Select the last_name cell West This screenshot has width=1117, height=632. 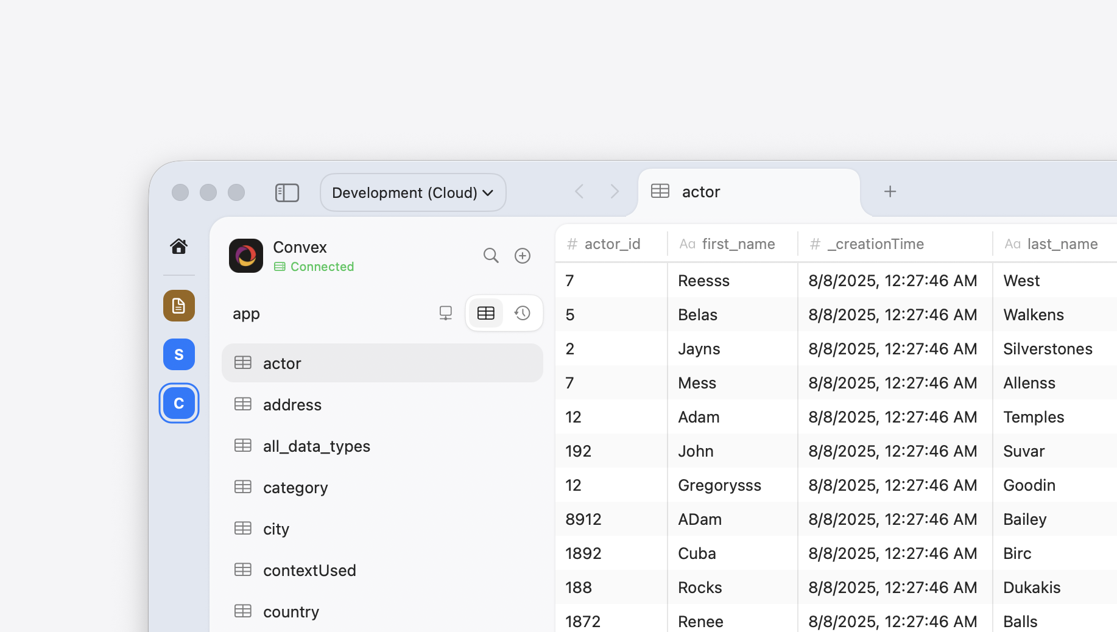point(1055,281)
